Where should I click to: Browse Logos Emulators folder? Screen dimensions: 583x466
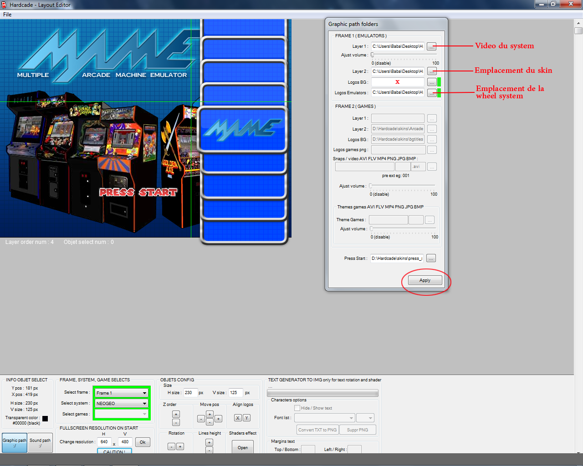click(x=432, y=93)
